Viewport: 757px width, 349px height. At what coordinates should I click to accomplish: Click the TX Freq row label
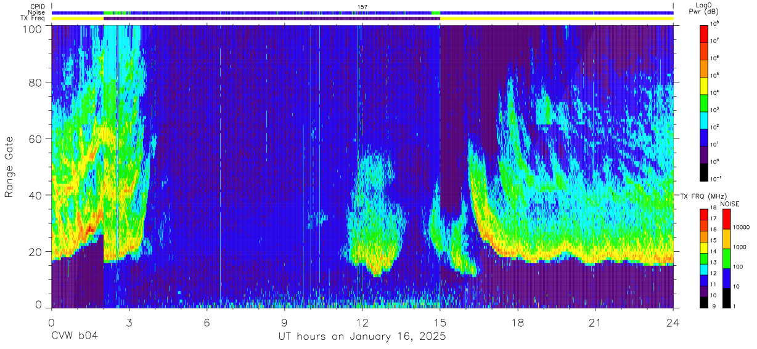tap(32, 18)
